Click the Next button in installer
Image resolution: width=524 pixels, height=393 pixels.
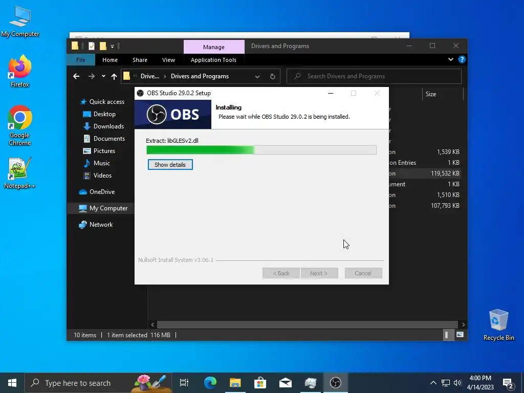tap(319, 273)
